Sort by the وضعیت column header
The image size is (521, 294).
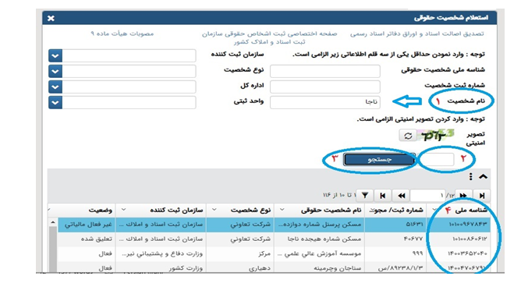tap(100, 211)
